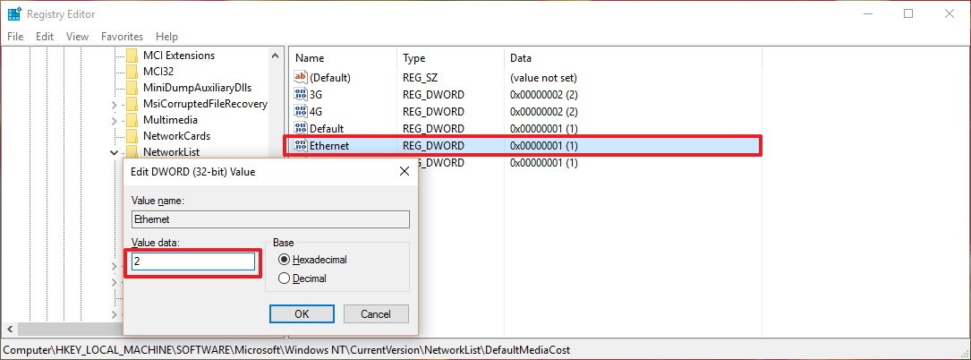Open the Edit menu

[45, 37]
